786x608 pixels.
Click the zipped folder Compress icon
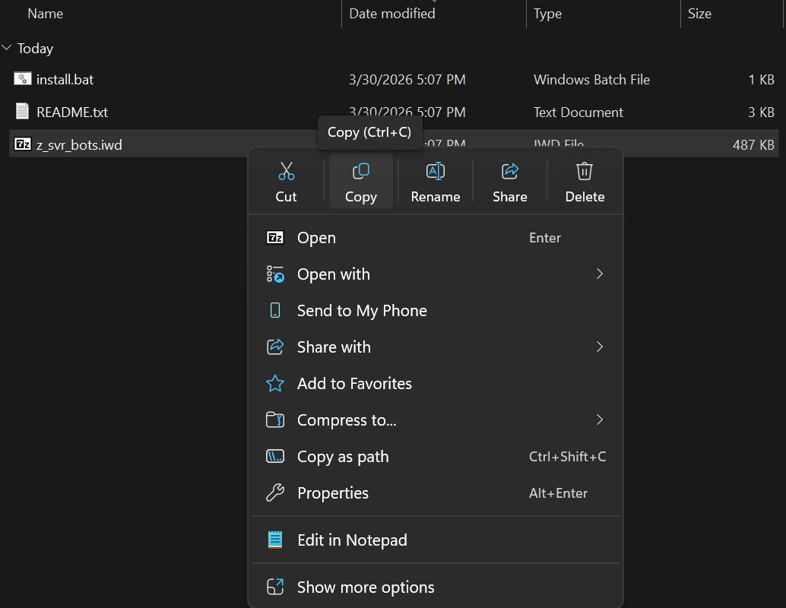point(274,420)
